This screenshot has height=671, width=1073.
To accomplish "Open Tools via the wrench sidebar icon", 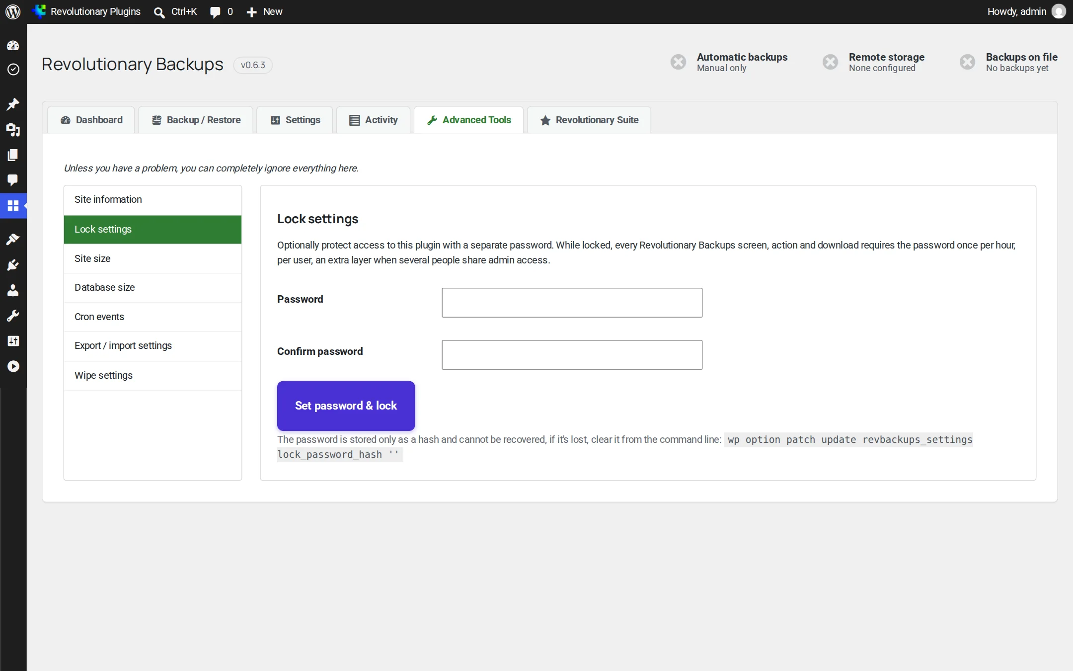I will click(13, 316).
